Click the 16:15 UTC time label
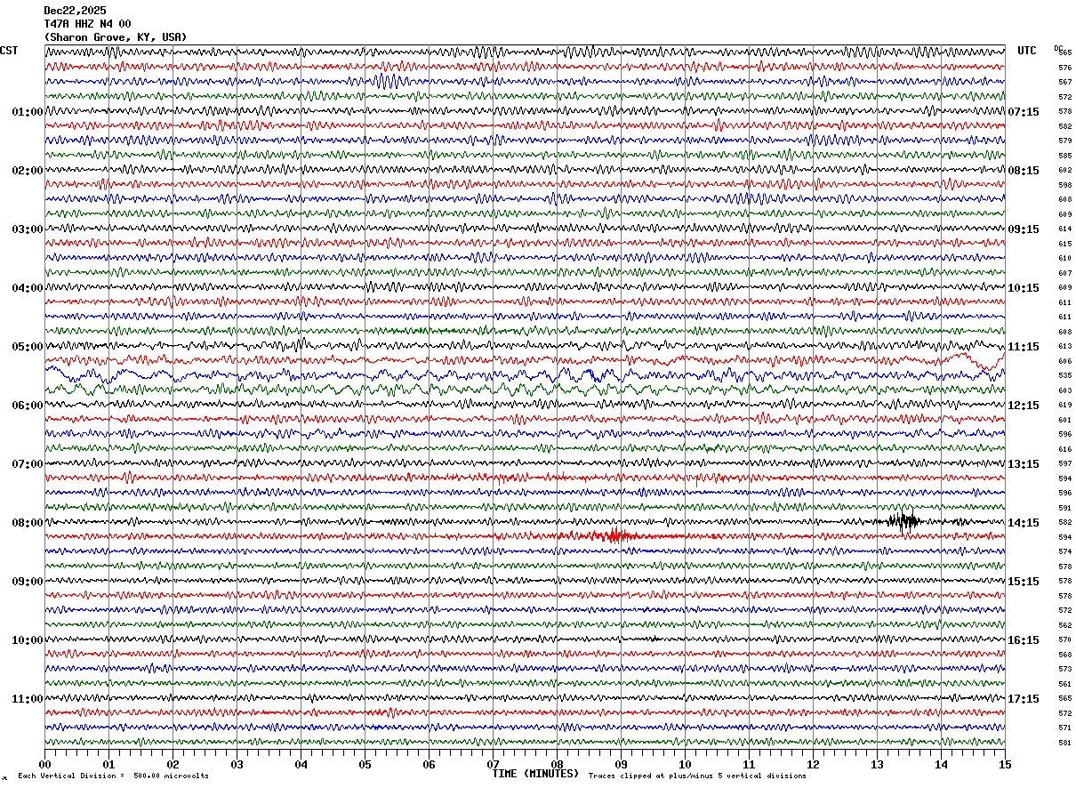The width and height of the screenshot is (1076, 788). point(1024,640)
